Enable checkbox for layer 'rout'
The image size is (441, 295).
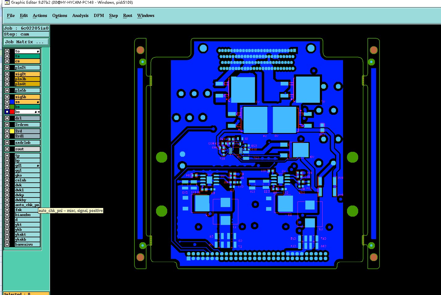[7, 149]
